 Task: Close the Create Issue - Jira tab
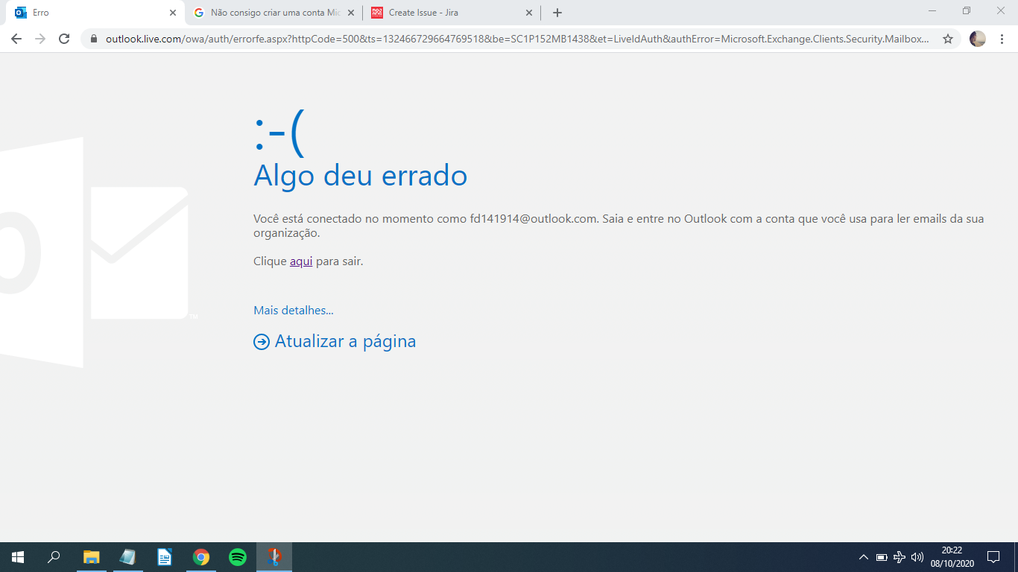pyautogui.click(x=529, y=13)
